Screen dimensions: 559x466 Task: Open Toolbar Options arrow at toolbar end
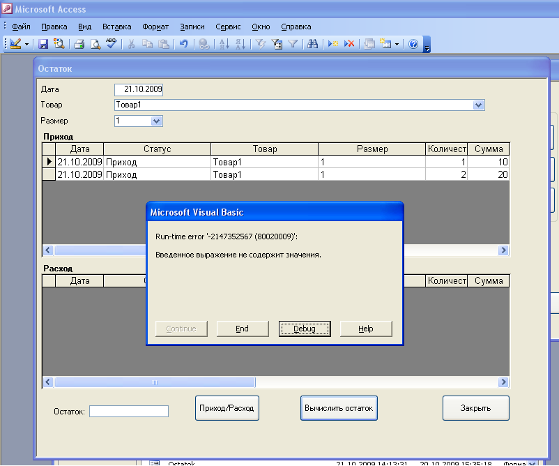[x=427, y=45]
